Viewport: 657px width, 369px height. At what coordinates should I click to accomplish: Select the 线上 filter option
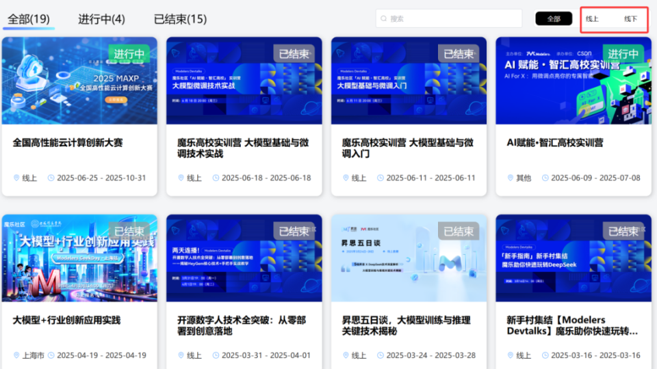click(x=592, y=19)
